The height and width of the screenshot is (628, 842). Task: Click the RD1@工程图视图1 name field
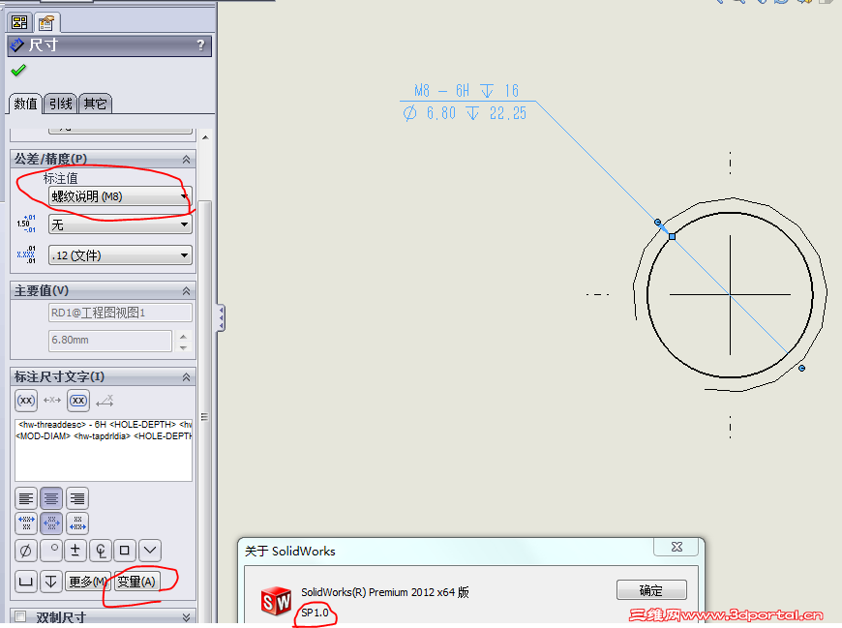click(120, 313)
